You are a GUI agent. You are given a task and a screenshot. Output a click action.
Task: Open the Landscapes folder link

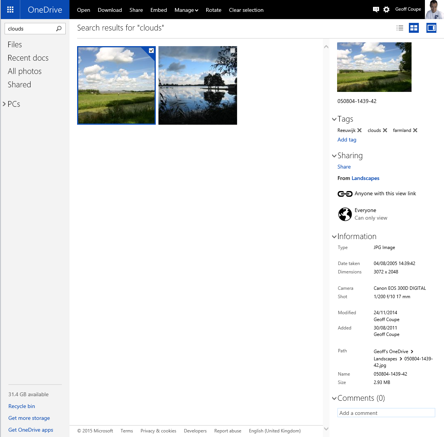[x=365, y=178]
